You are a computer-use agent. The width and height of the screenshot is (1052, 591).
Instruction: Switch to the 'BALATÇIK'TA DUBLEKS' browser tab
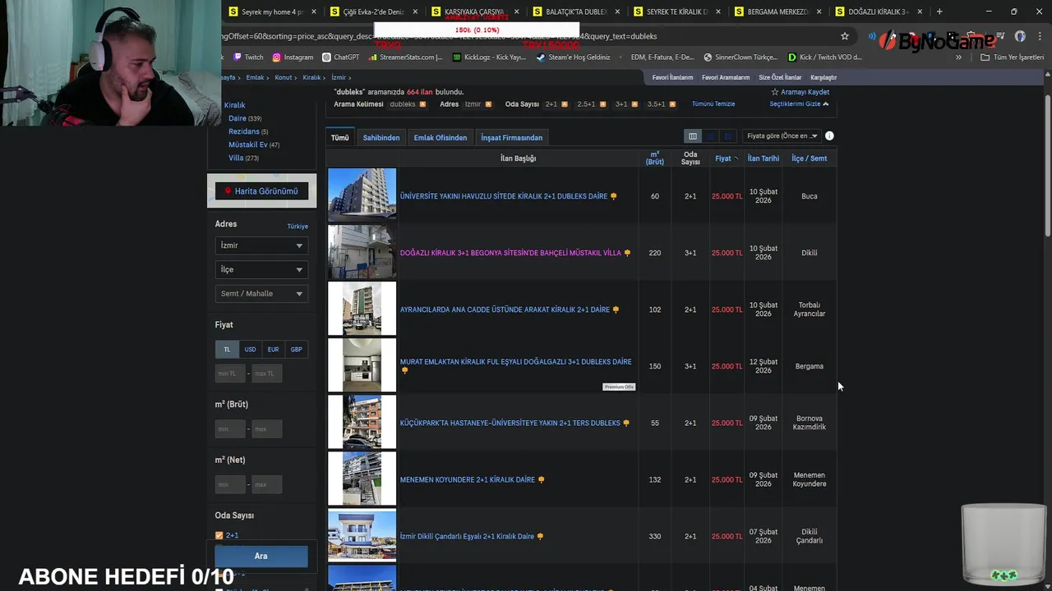(x=575, y=11)
